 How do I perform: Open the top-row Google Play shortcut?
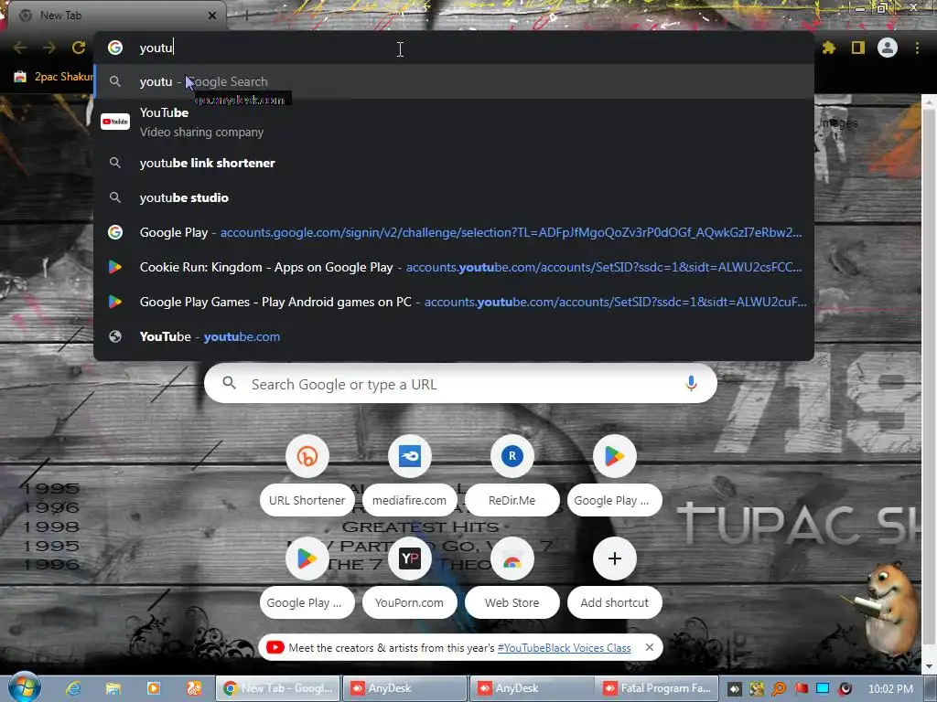[614, 473]
